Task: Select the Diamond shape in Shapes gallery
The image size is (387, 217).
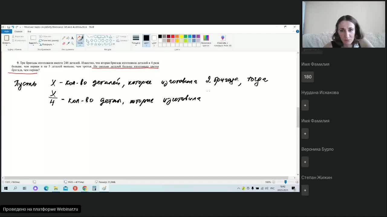Action: pos(92,40)
